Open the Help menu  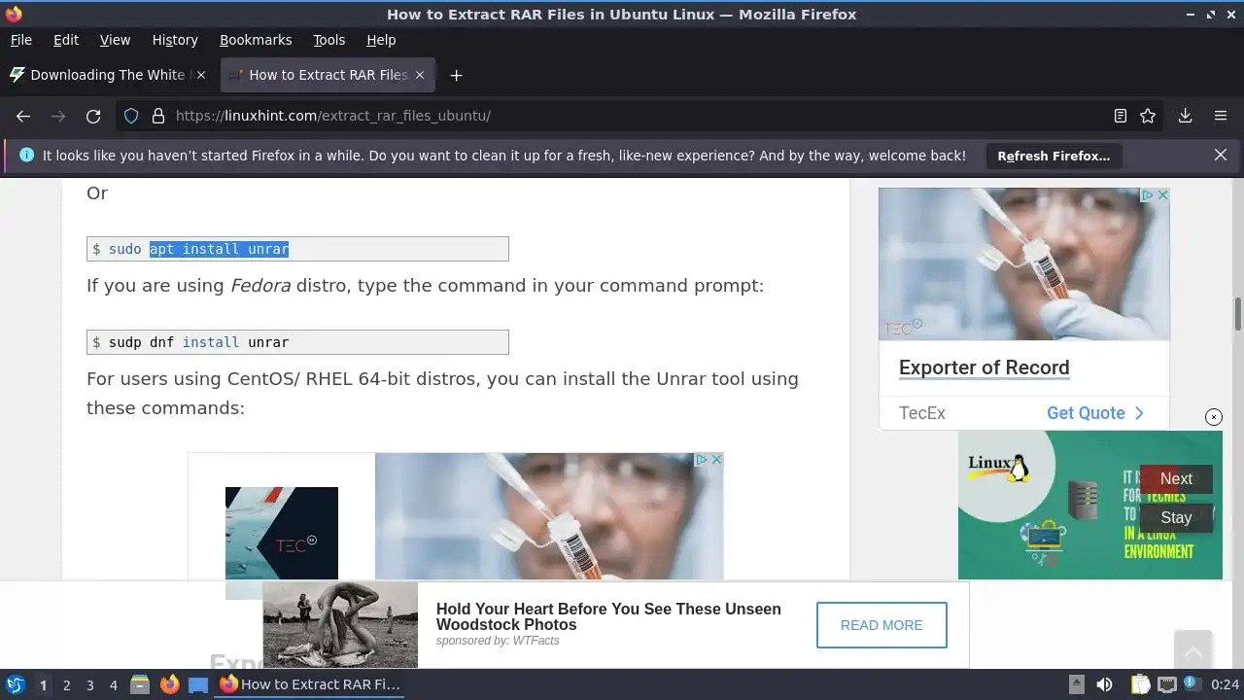(x=381, y=40)
